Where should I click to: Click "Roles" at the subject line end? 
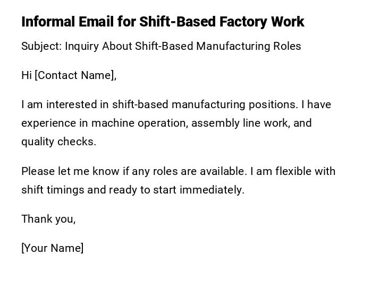coord(287,46)
